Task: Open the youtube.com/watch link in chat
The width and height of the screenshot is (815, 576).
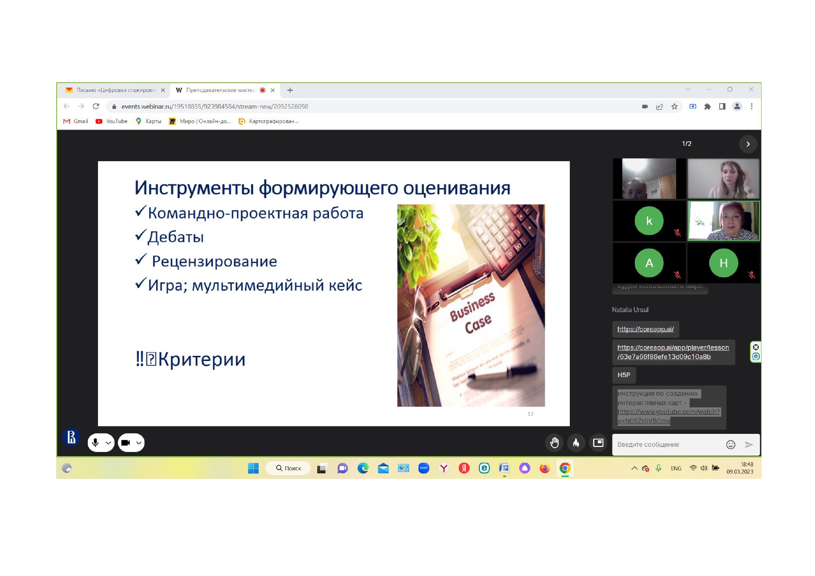Action: point(668,416)
